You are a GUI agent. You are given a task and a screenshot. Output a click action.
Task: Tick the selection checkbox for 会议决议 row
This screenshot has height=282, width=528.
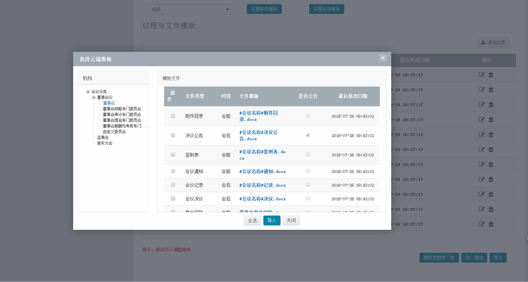coord(173,199)
